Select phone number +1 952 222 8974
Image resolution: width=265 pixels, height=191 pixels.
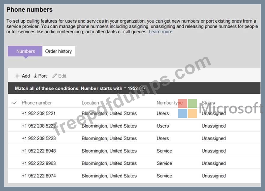(39, 176)
